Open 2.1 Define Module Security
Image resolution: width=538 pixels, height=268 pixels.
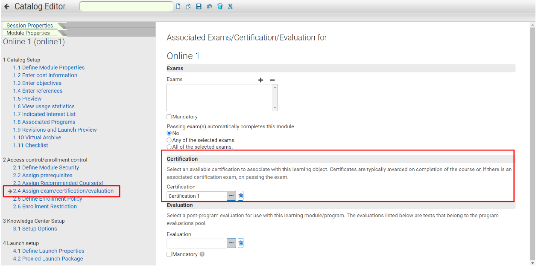pyautogui.click(x=46, y=168)
